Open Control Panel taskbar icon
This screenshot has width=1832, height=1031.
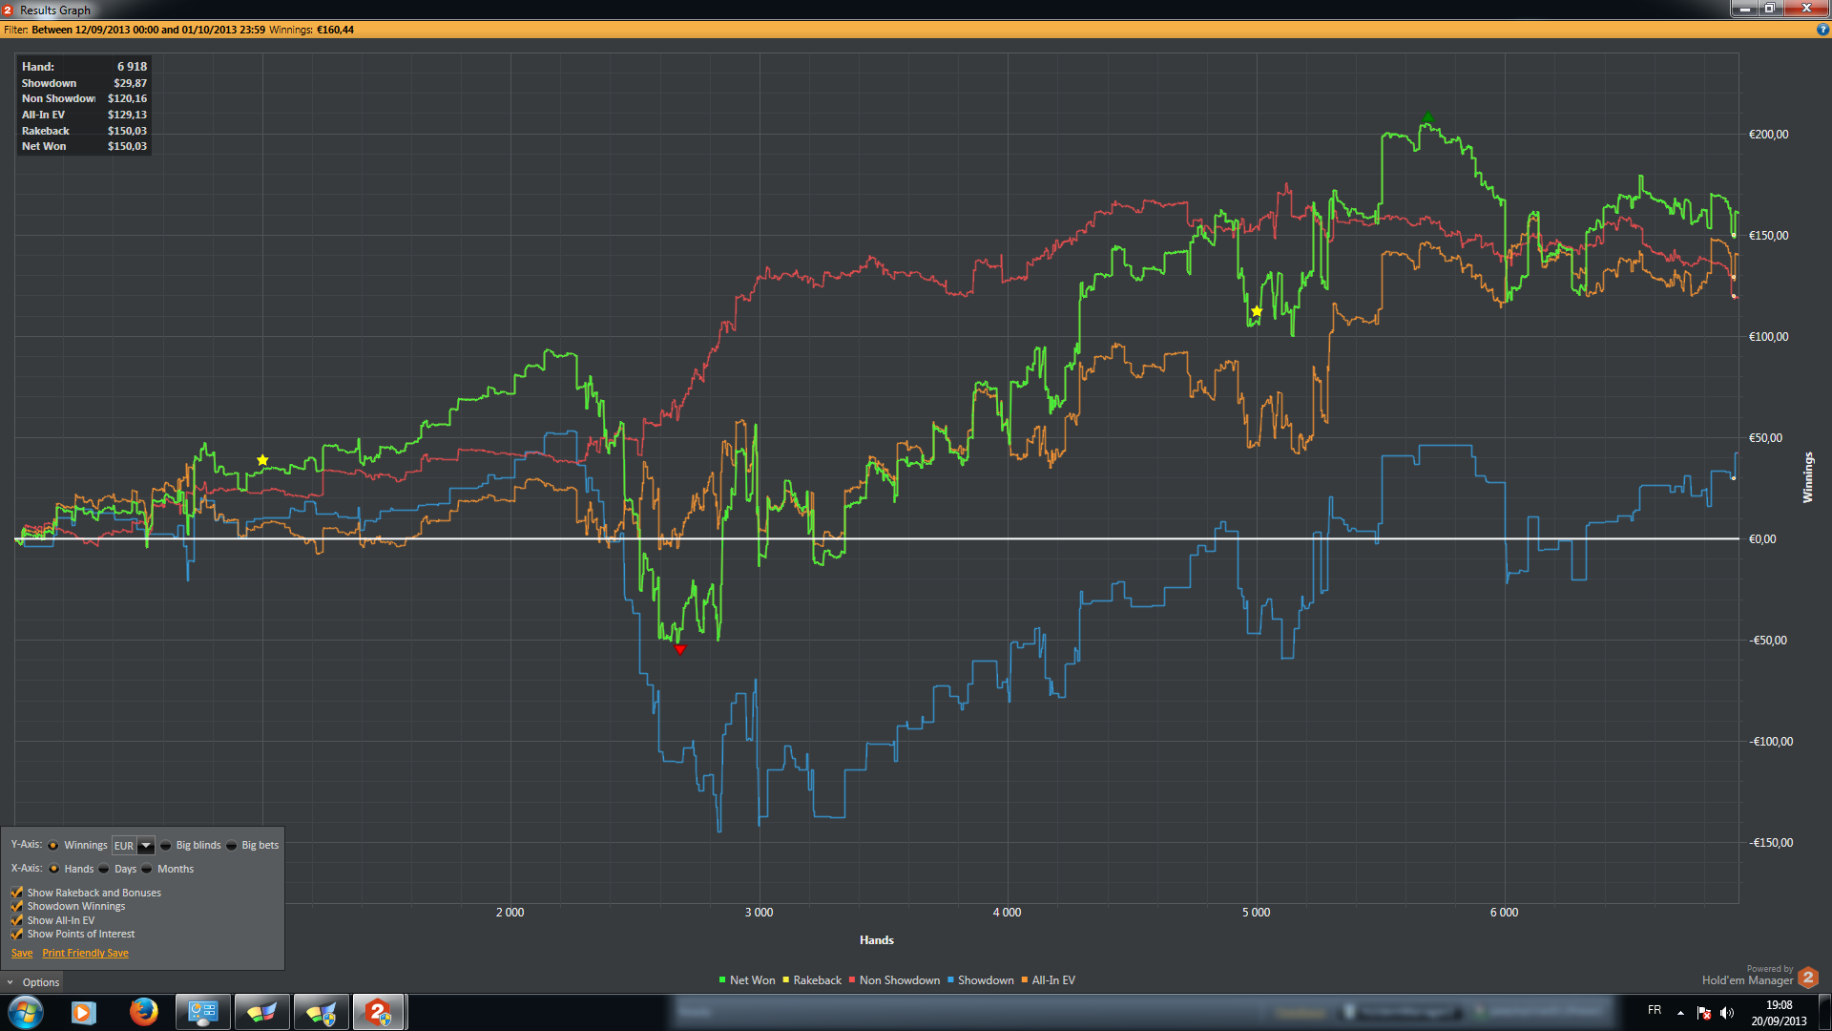[x=203, y=1011]
